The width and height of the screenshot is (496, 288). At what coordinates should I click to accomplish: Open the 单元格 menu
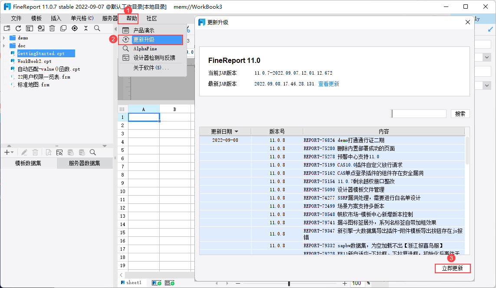coord(82,18)
